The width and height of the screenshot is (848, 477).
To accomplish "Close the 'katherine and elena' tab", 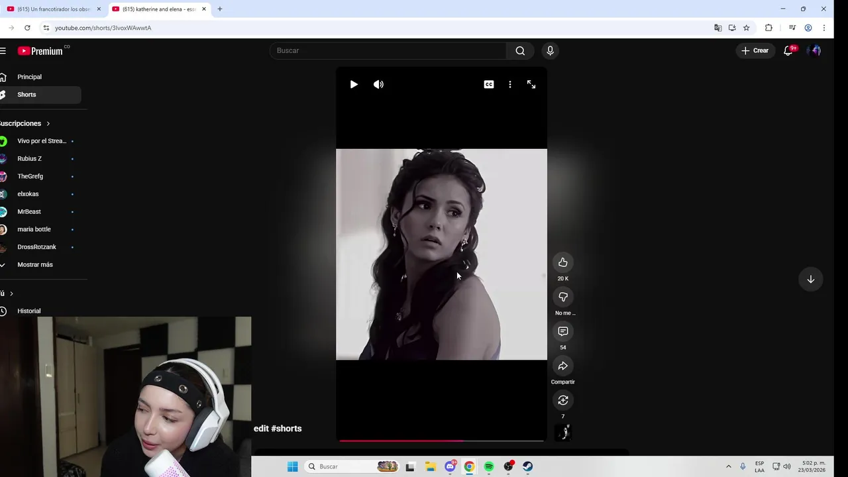I will coord(204,9).
